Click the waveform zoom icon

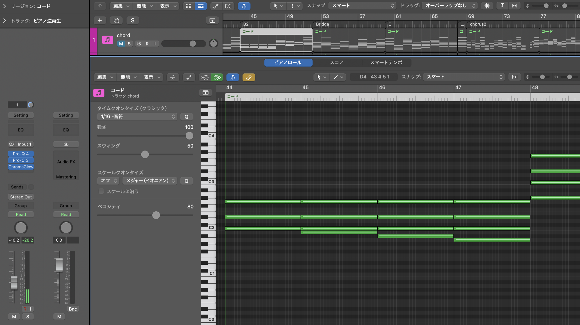pyautogui.click(x=487, y=6)
